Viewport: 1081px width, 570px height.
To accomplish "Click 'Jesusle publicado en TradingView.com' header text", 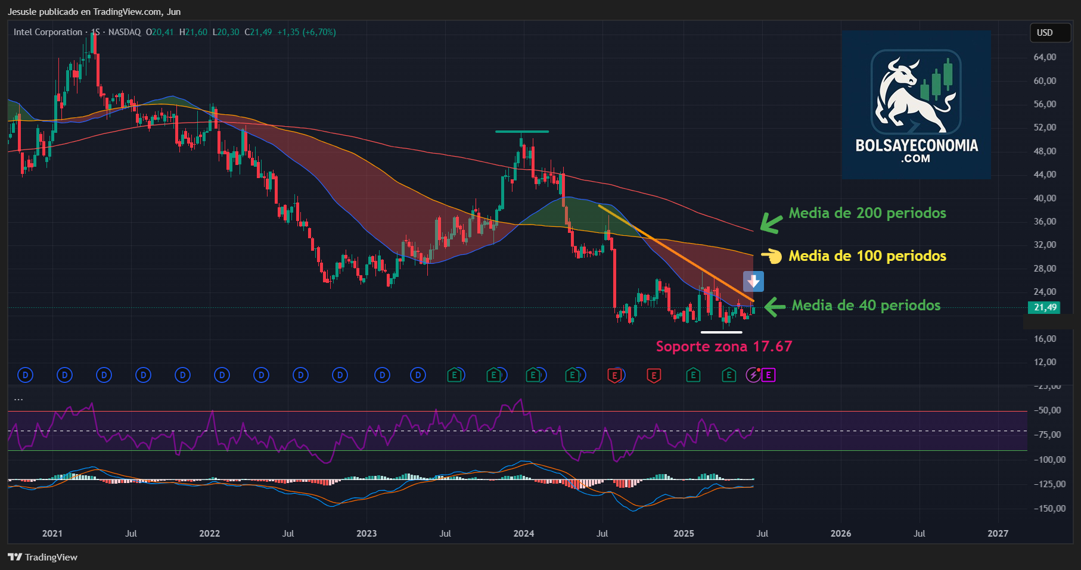I will pyautogui.click(x=85, y=12).
